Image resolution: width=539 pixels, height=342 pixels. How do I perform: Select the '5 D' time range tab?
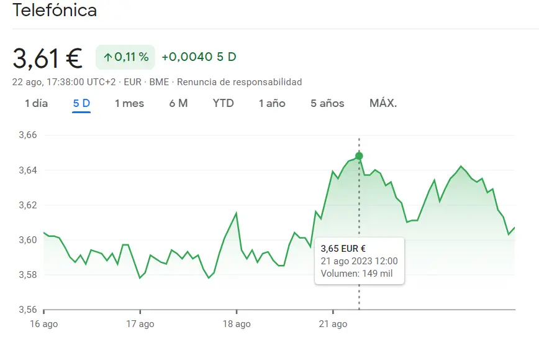(81, 103)
